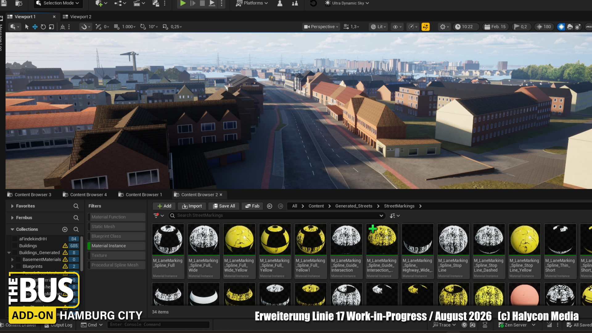592x333 pixels.
Task: Open the Ultra Dynamic Sky dropdown
Action: click(x=347, y=3)
